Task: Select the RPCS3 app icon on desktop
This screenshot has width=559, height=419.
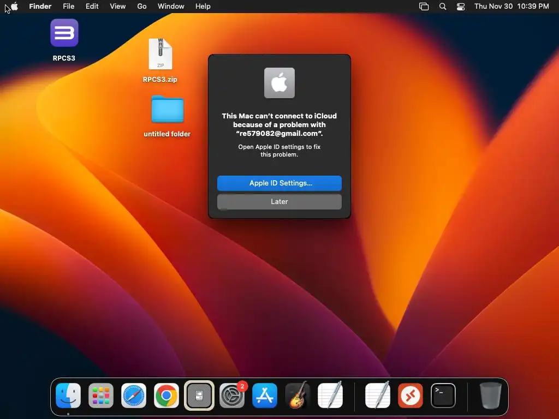Action: [x=64, y=33]
